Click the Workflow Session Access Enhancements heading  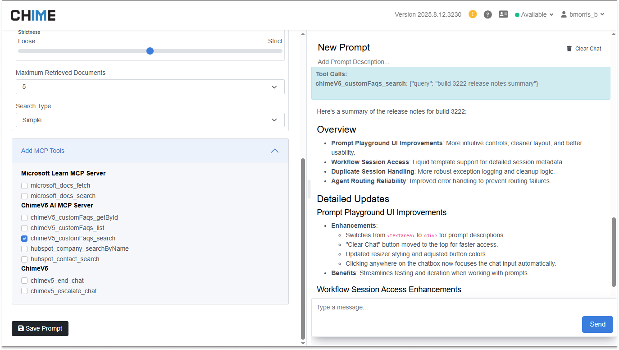pos(389,290)
